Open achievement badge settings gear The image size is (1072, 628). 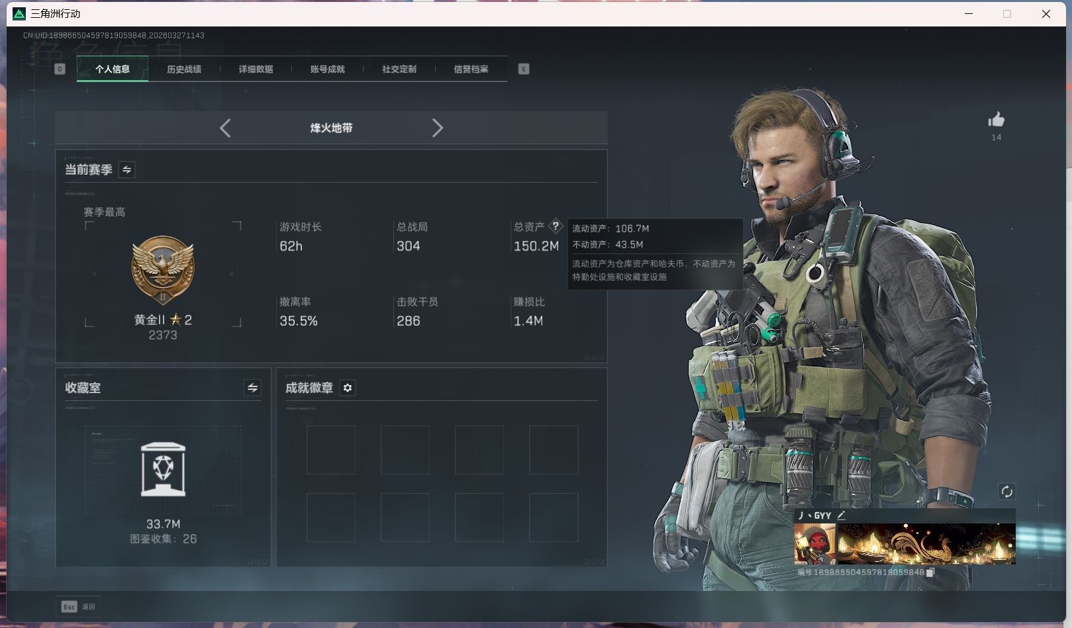click(x=348, y=388)
